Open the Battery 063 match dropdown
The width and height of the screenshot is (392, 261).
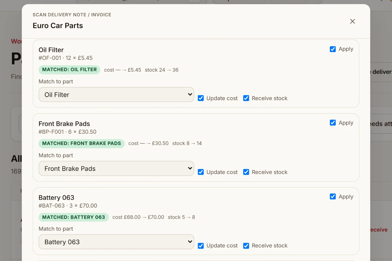[116, 242]
